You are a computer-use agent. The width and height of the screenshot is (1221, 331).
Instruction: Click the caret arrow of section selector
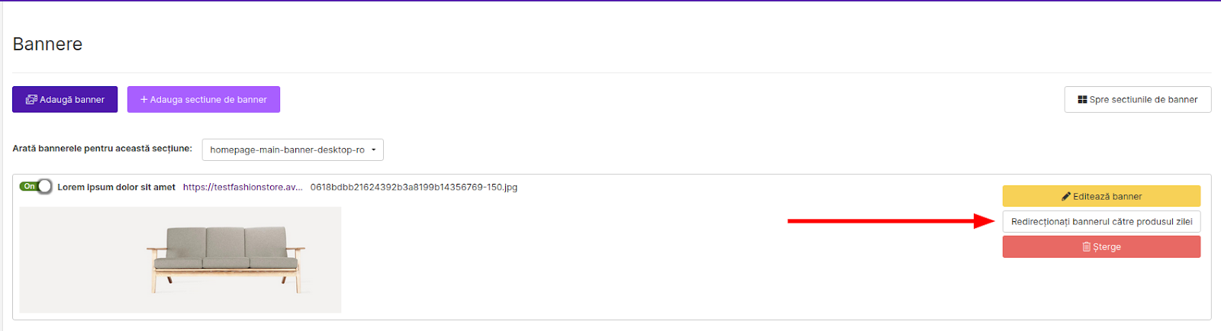pyautogui.click(x=374, y=150)
